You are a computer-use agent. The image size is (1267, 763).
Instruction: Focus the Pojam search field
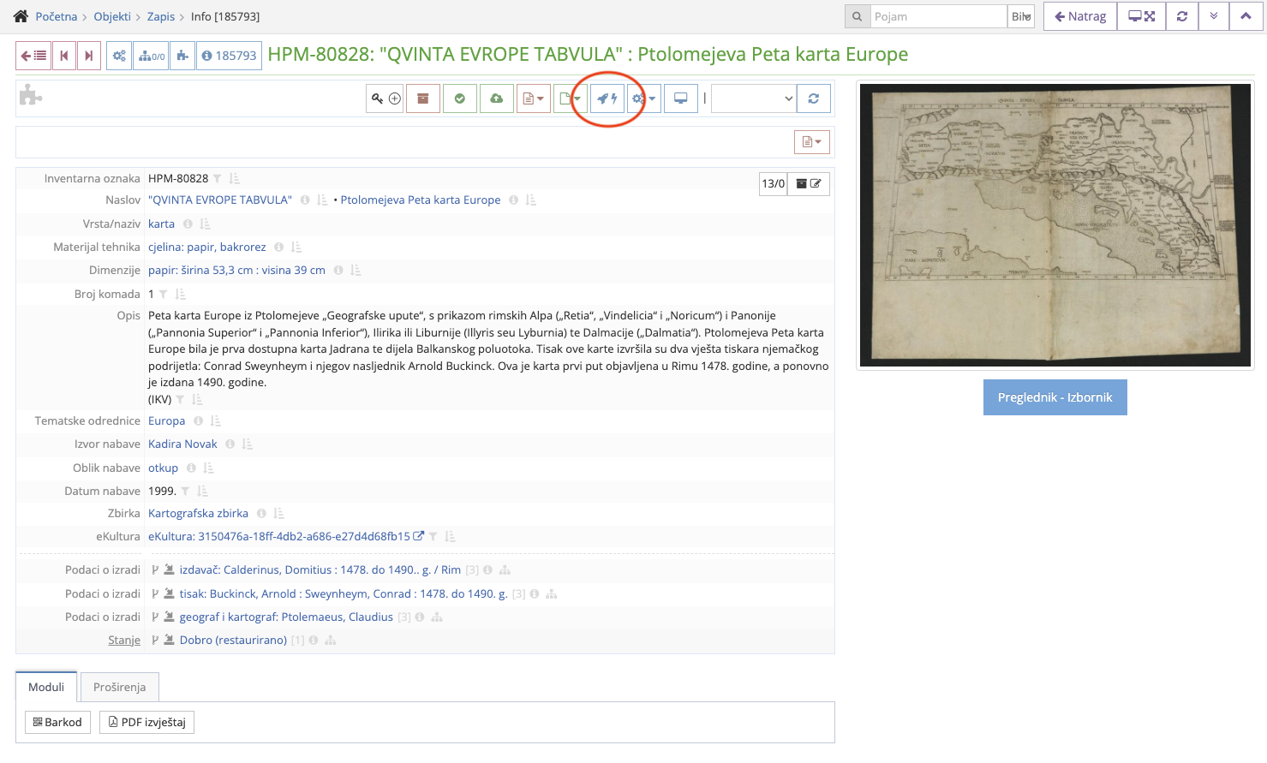coord(938,16)
